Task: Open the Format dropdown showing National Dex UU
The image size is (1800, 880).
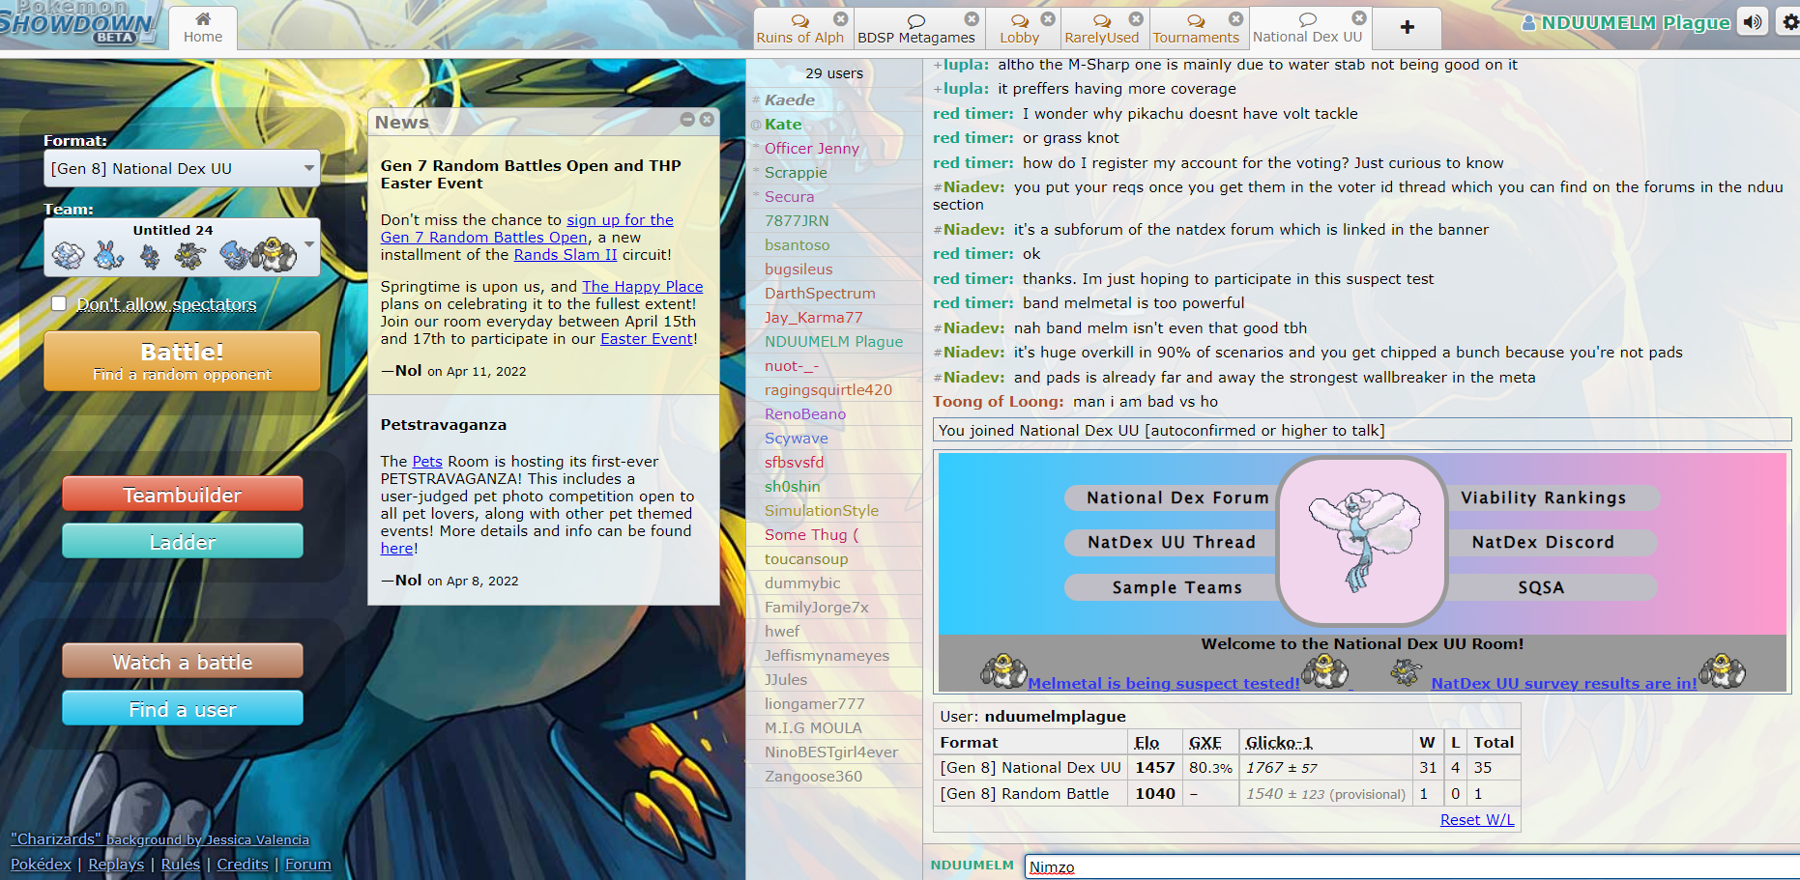Action: tap(182, 168)
